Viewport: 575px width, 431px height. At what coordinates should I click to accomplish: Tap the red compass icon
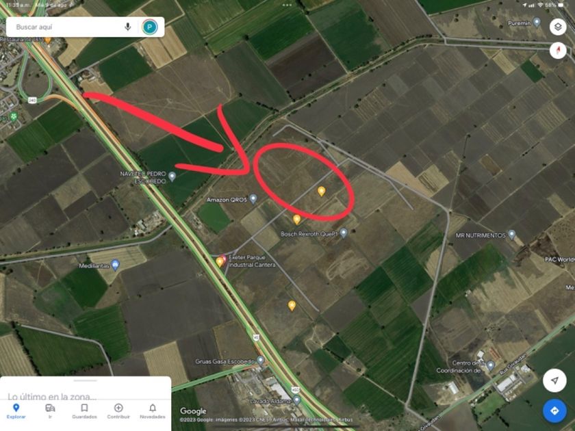(x=558, y=50)
